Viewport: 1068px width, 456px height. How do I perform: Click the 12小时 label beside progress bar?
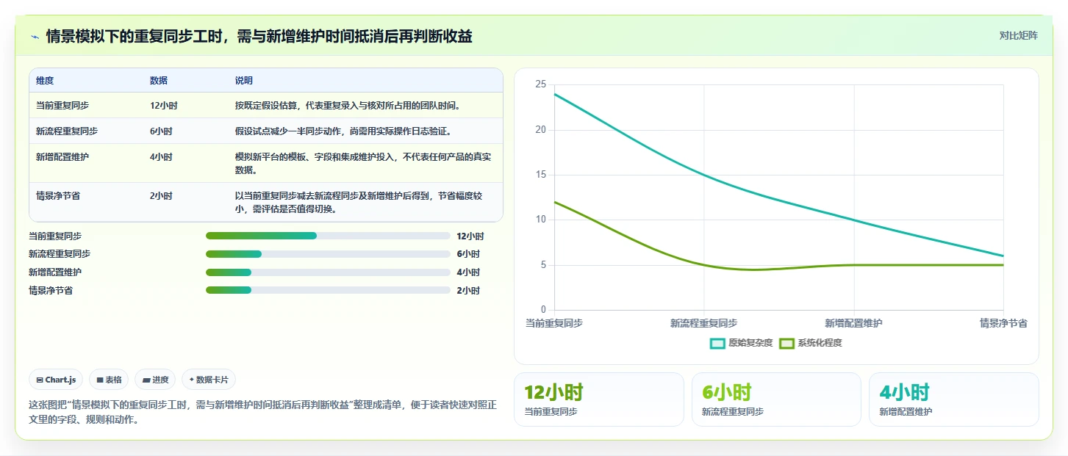click(x=470, y=236)
